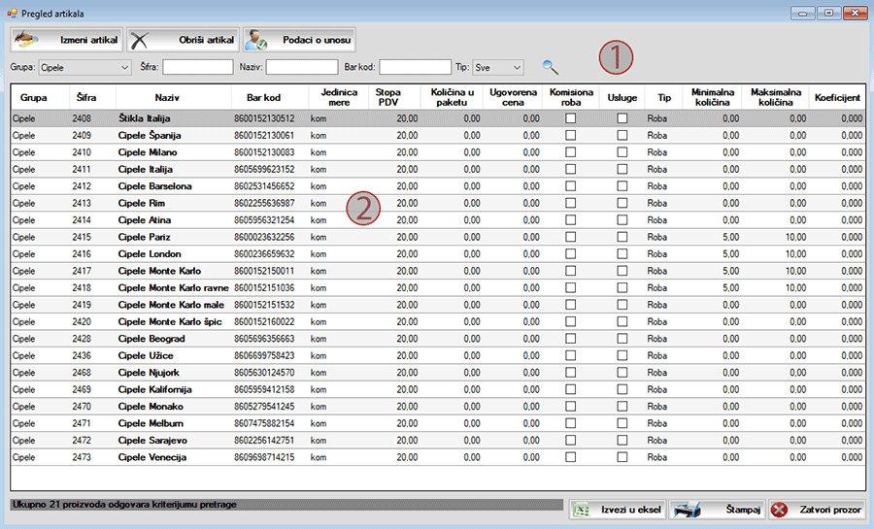The height and width of the screenshot is (529, 874).
Task: Toggle Komisiona roba checkbox for Cipele Venecija
Action: (570, 457)
